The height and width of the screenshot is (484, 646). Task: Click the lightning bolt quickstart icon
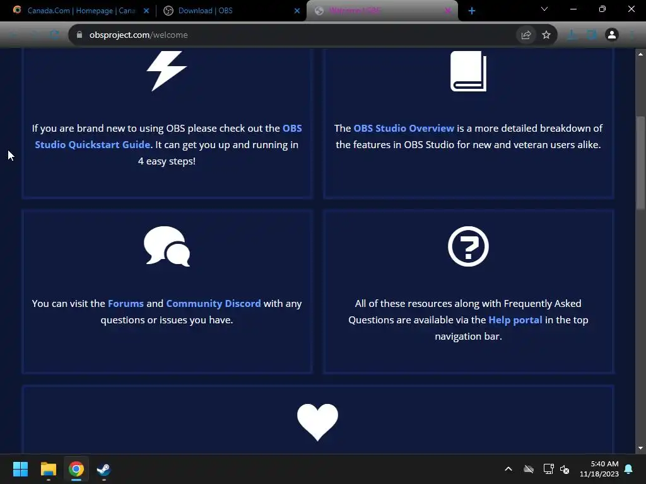click(x=167, y=71)
